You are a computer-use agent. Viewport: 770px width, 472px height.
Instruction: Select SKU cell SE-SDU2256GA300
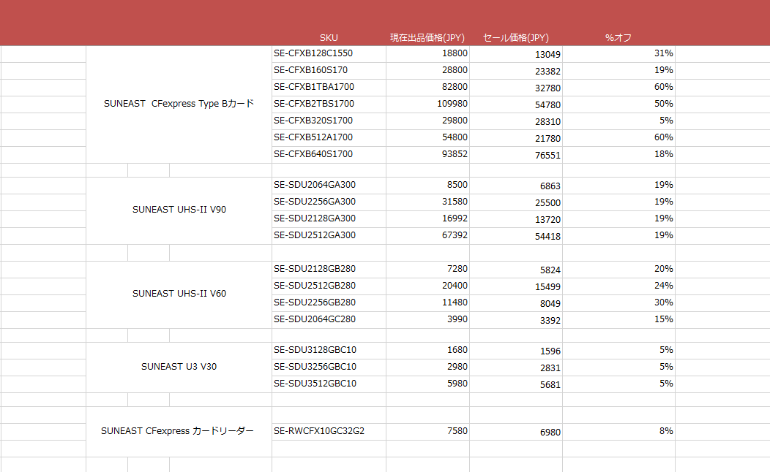(x=329, y=202)
